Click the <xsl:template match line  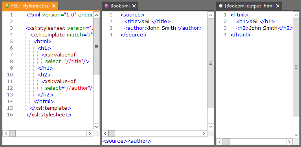tap(61, 35)
